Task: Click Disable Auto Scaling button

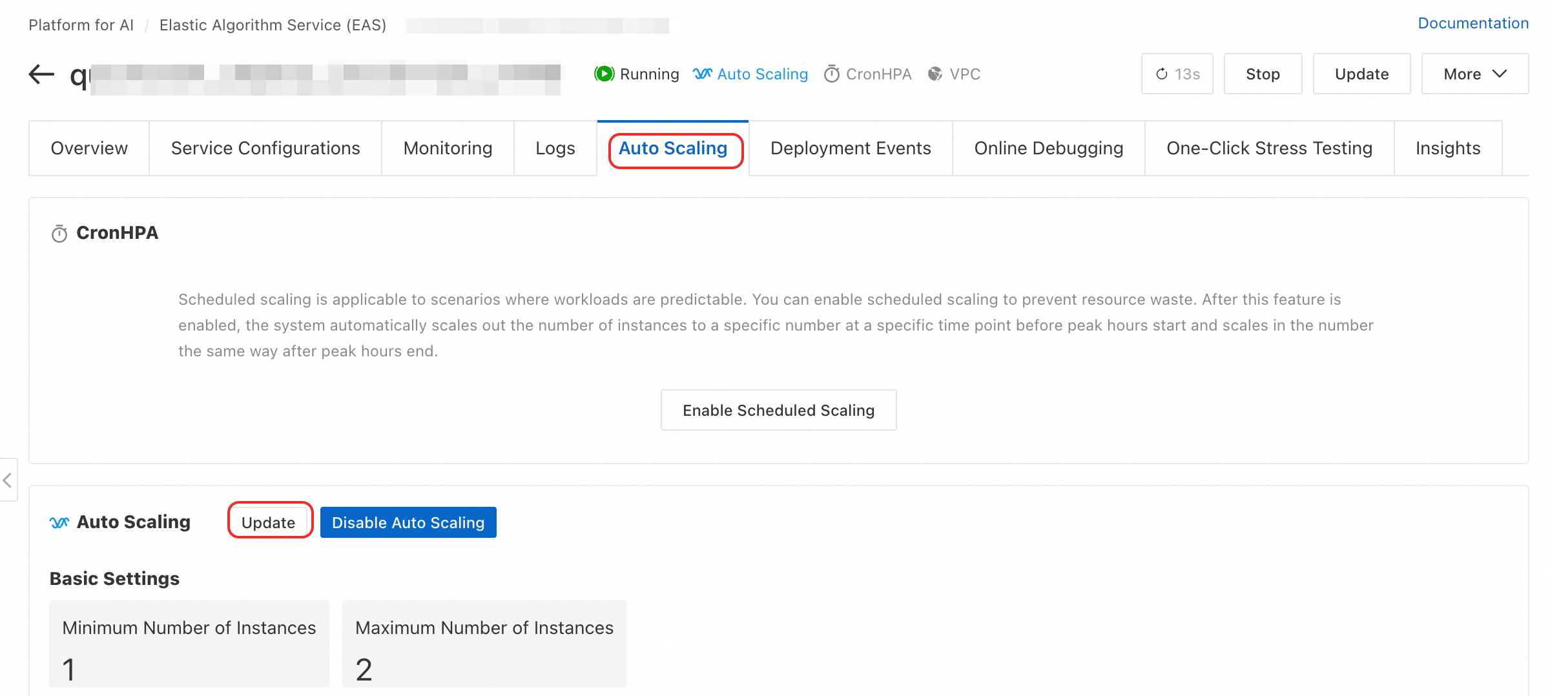Action: [x=408, y=522]
